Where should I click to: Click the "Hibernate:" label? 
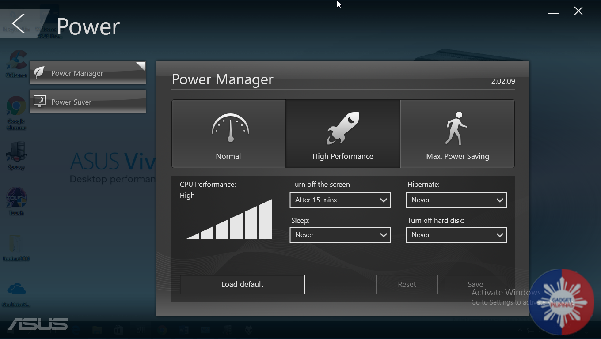click(423, 185)
